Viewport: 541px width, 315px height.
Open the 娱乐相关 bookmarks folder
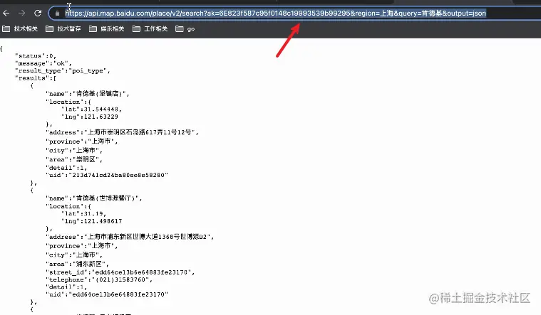point(107,29)
